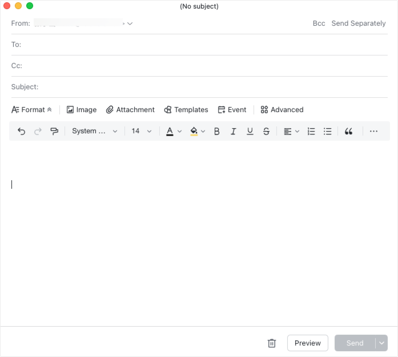The width and height of the screenshot is (398, 357).
Task: Click the Preview button
Action: [307, 343]
